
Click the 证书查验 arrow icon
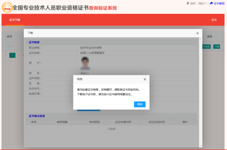[x=211, y=3]
